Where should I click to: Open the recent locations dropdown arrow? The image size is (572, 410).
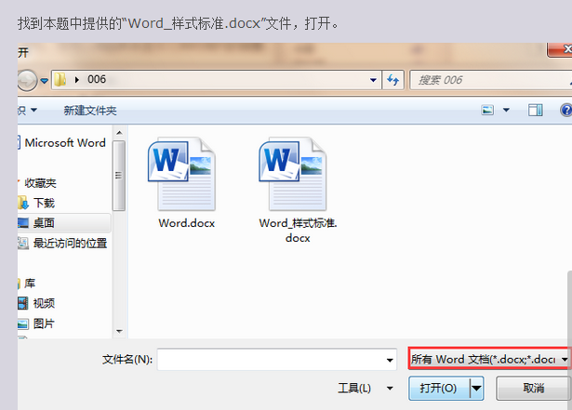tap(44, 81)
